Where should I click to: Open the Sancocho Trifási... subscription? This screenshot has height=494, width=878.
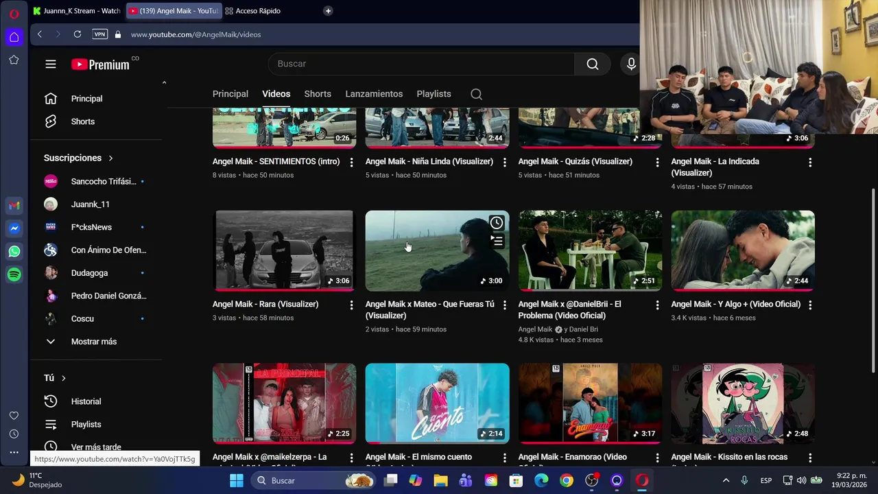(96, 182)
